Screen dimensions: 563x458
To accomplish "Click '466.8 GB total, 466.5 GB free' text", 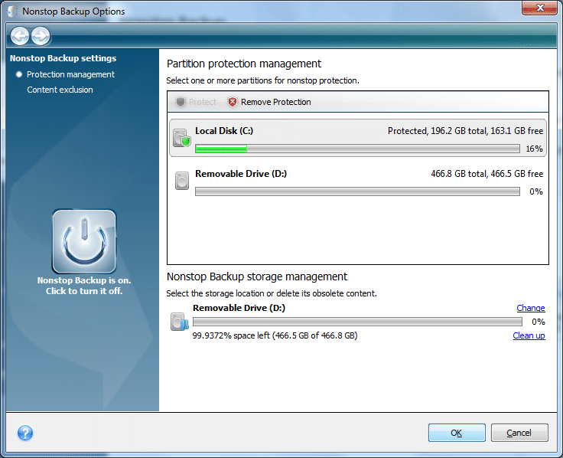I will pyautogui.click(x=487, y=174).
